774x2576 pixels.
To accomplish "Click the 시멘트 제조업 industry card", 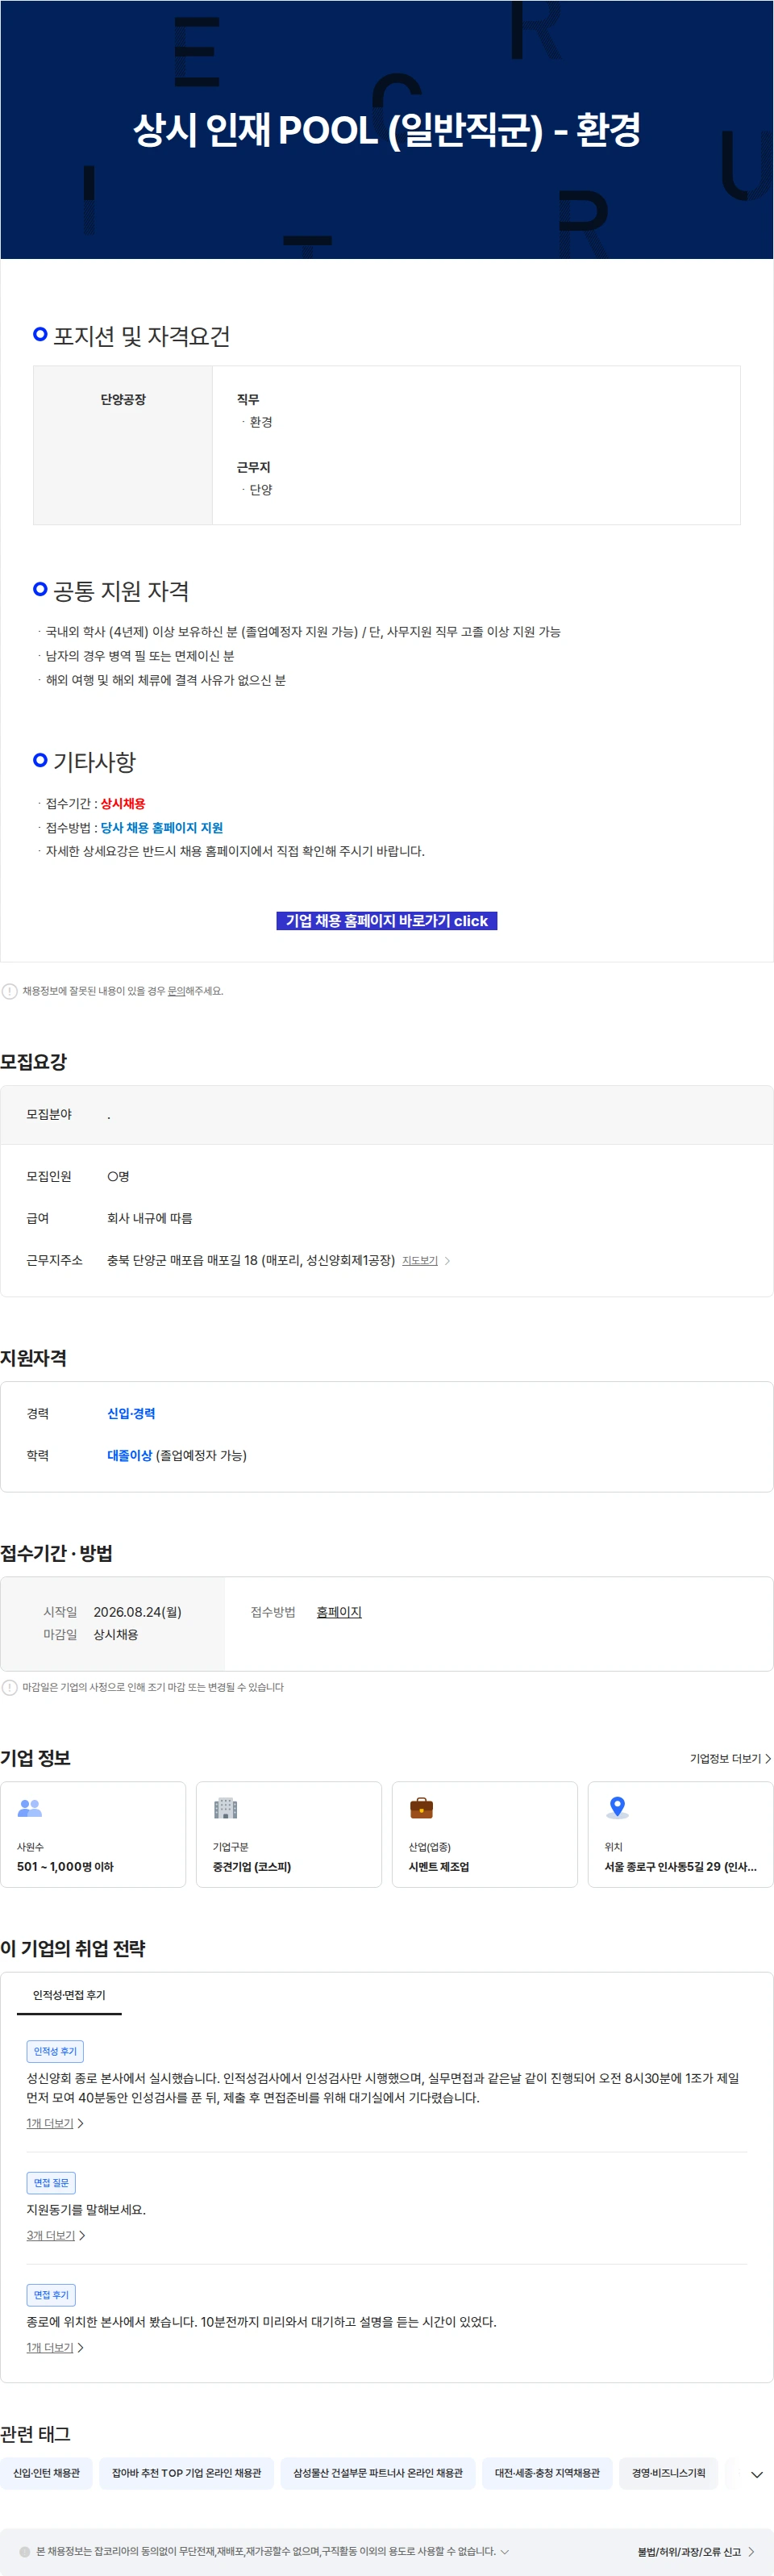I will coord(485,1834).
